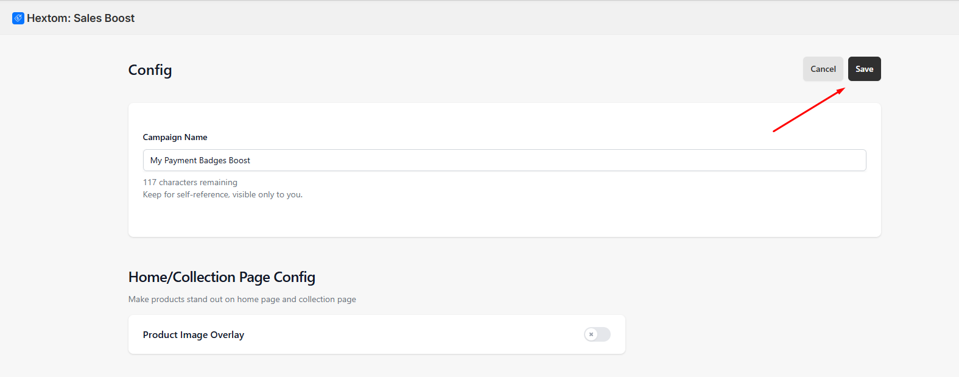Click the Hextom app logo icon
Screen dimensions: 959x377
(x=18, y=18)
